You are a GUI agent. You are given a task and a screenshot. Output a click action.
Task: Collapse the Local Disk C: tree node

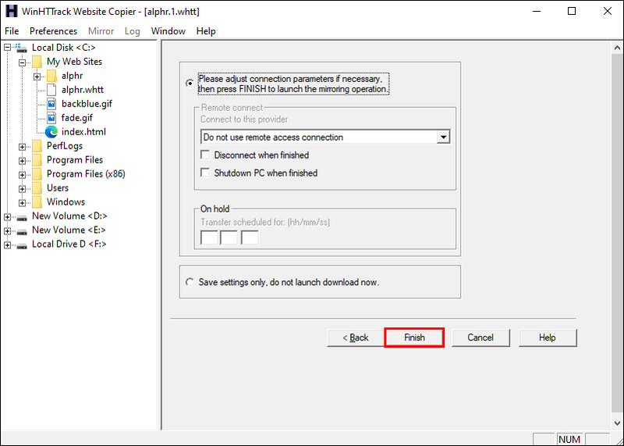pos(7,48)
